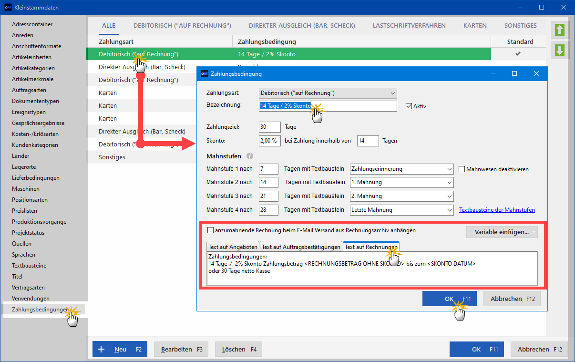Click the Bezeichnung text field

point(328,106)
